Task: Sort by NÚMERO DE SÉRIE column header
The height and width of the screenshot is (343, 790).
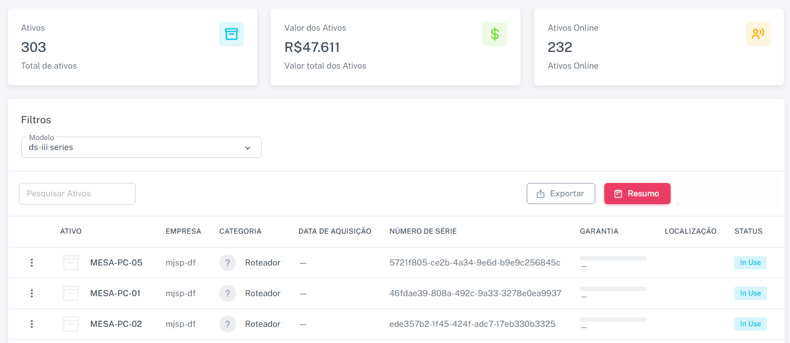Action: (x=423, y=231)
